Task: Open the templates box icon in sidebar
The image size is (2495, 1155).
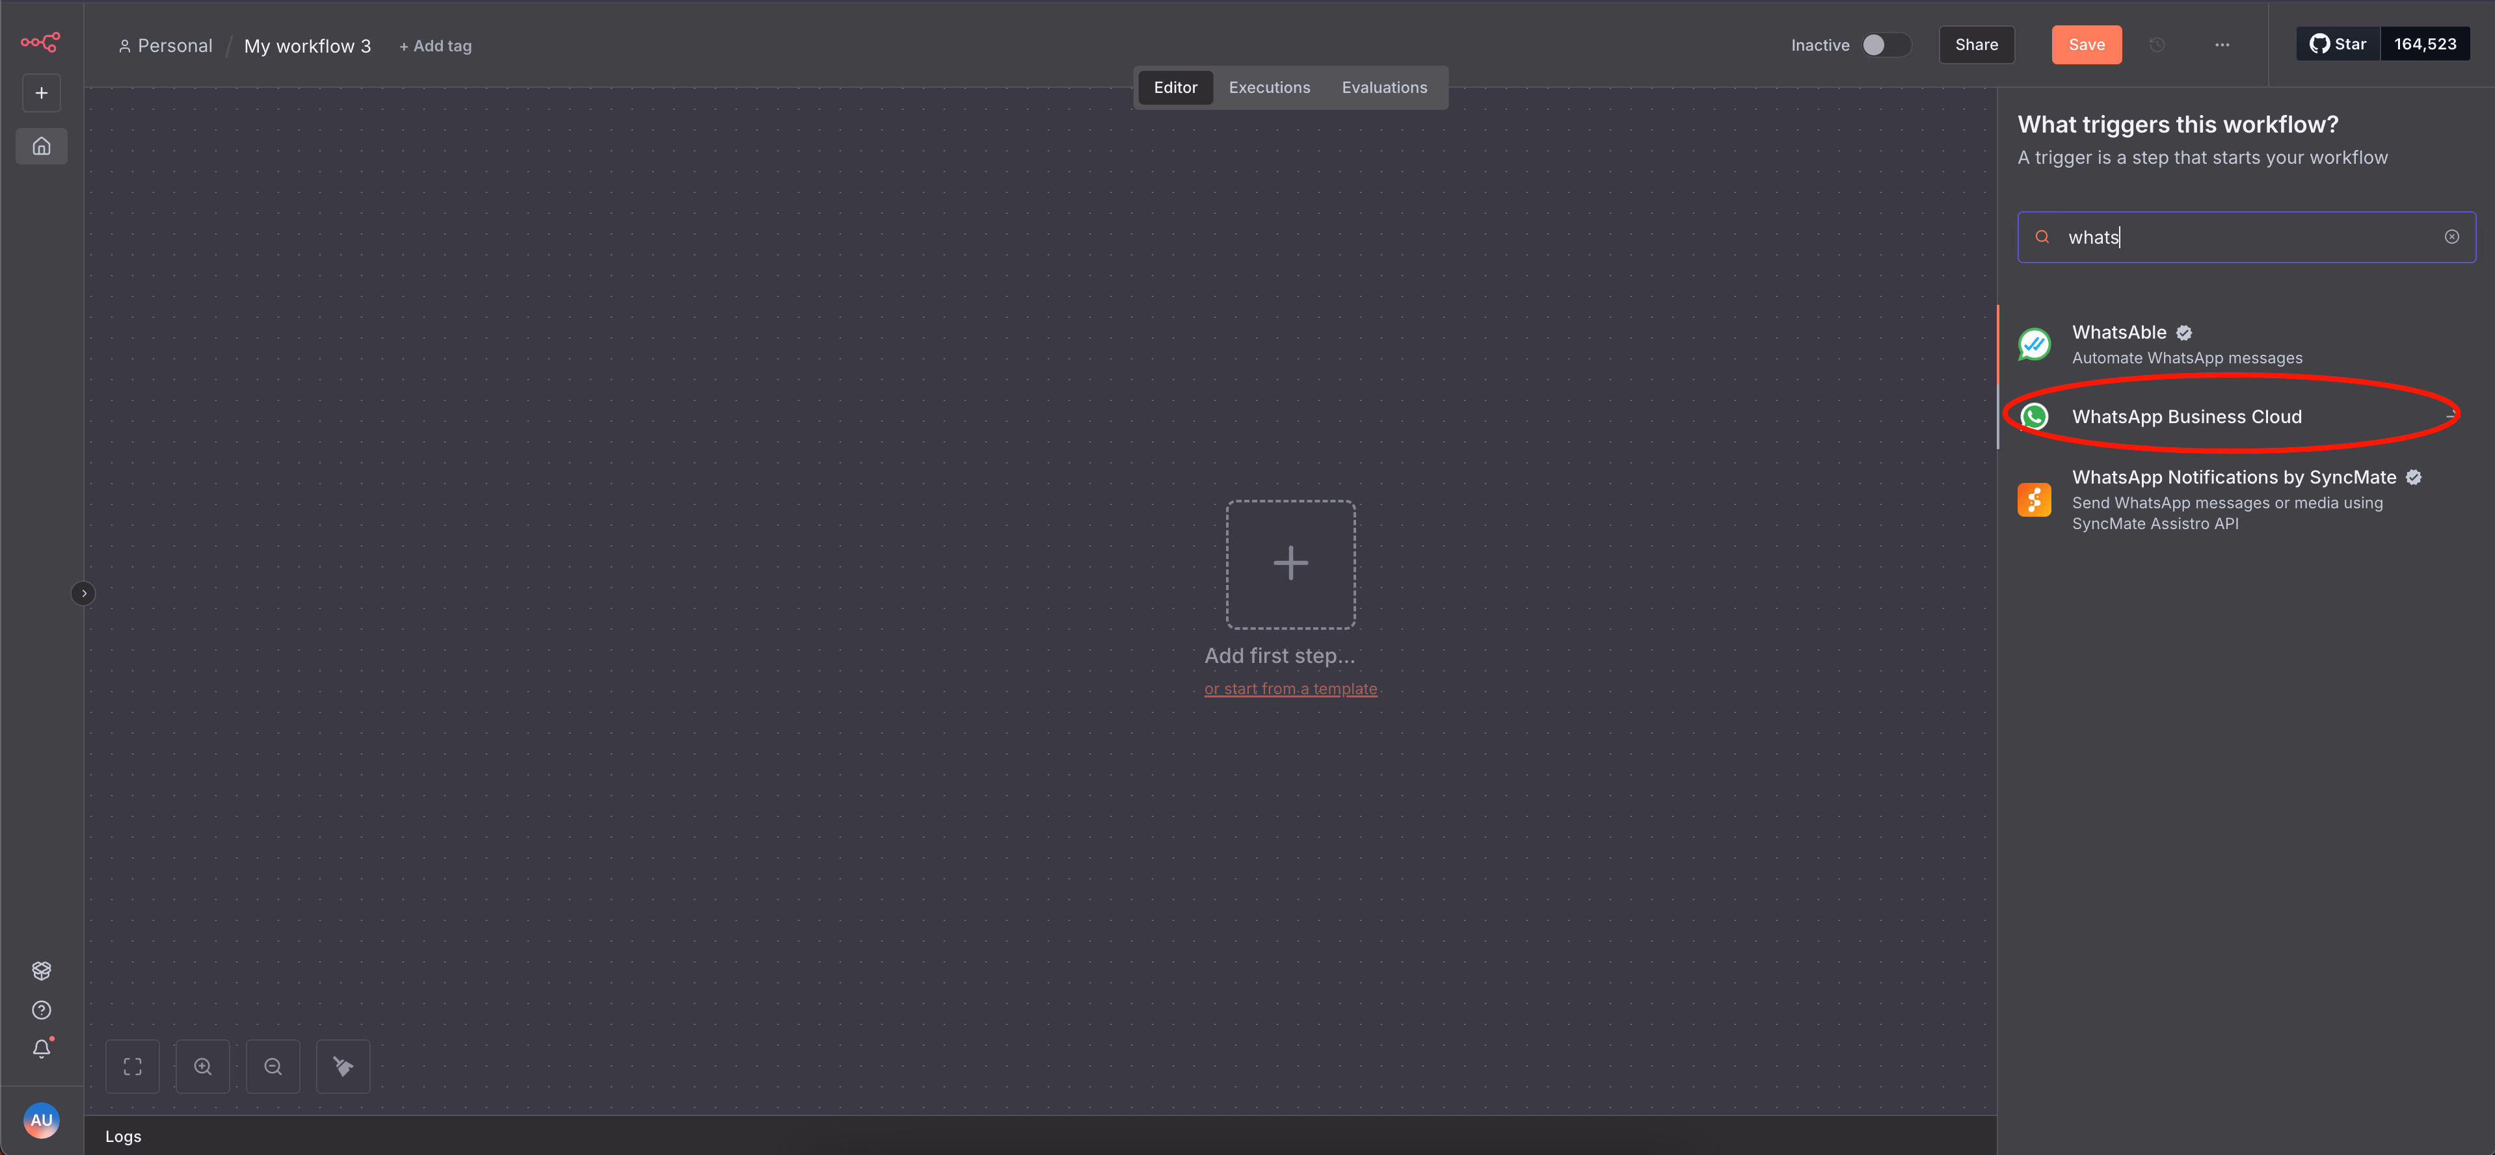Action: (x=42, y=970)
